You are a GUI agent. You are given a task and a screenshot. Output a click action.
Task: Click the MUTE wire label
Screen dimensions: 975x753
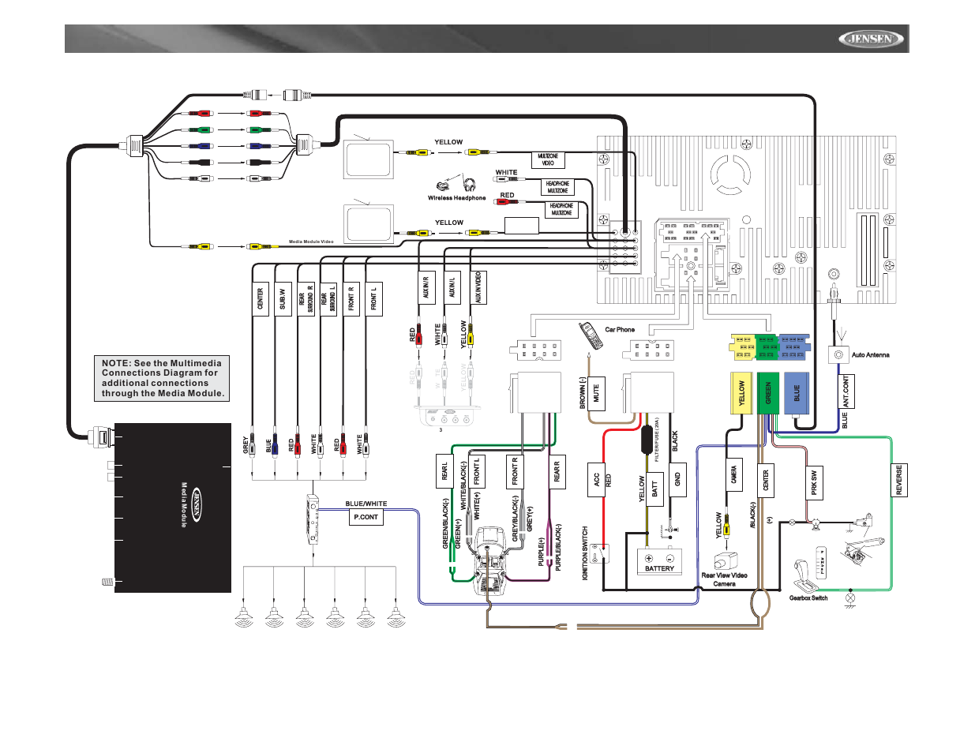pos(596,393)
